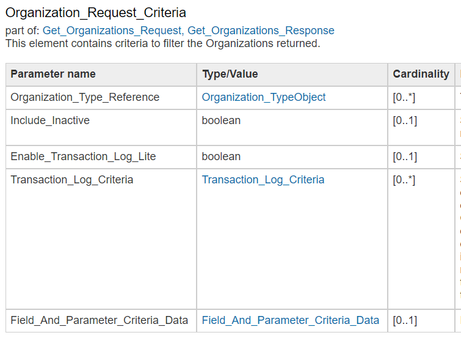Viewport: 461px width, 338px height.
Task: Click the Organization_Request_Criteria page heading
Action: pyautogui.click(x=96, y=12)
